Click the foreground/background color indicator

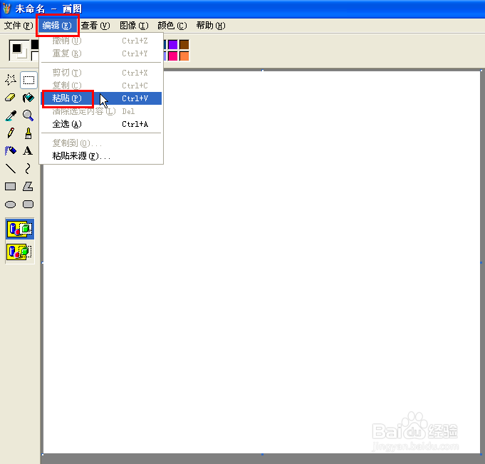[x=19, y=50]
